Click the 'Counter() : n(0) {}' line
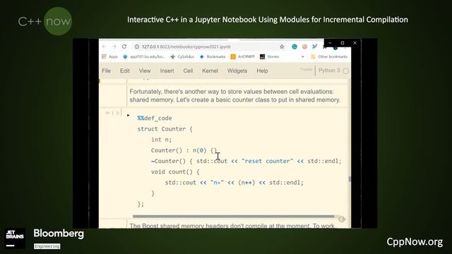This screenshot has width=452, height=254. point(184,150)
